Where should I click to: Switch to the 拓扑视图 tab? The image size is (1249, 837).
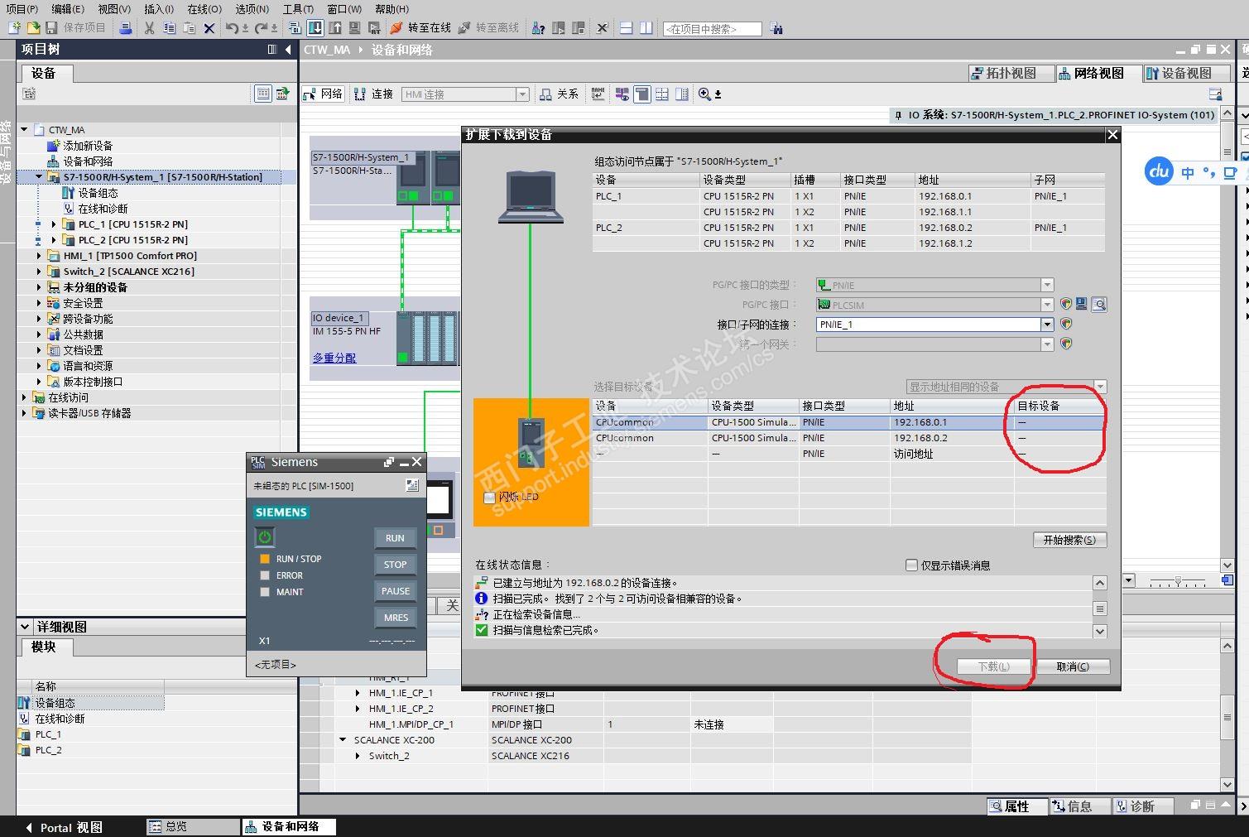coord(1011,73)
